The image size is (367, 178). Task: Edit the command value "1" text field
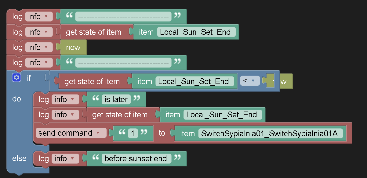point(133,133)
